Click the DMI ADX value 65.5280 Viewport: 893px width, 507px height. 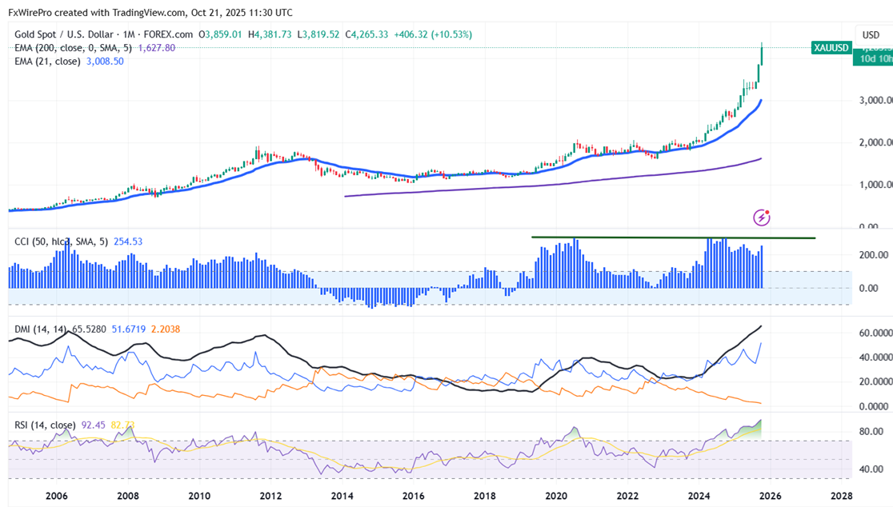pyautogui.click(x=89, y=329)
